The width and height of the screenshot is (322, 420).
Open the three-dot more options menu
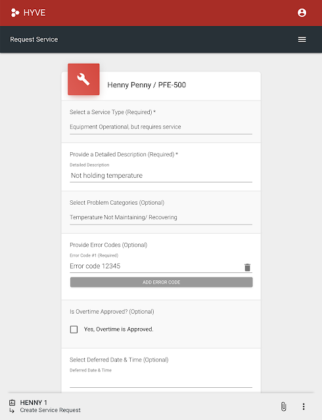304,406
